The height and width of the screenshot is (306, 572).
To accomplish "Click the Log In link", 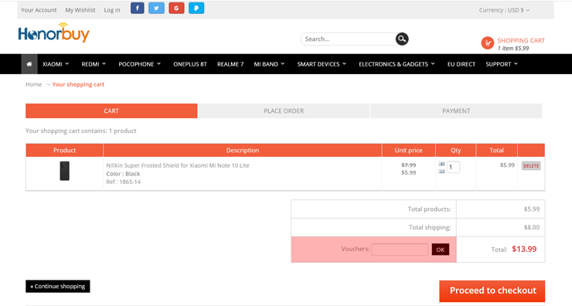I will click(111, 10).
